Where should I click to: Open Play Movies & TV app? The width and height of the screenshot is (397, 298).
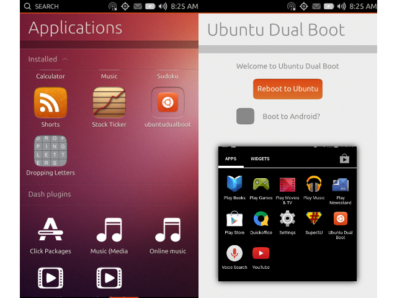click(287, 184)
